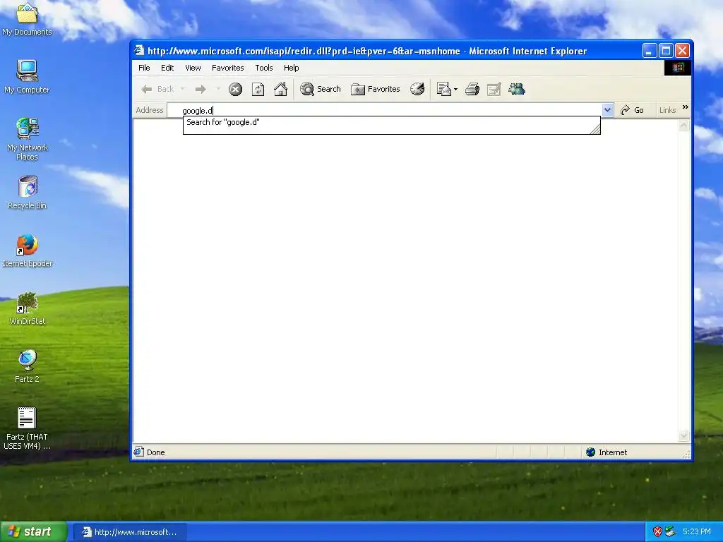Refresh the page with the Refresh icon

(258, 89)
